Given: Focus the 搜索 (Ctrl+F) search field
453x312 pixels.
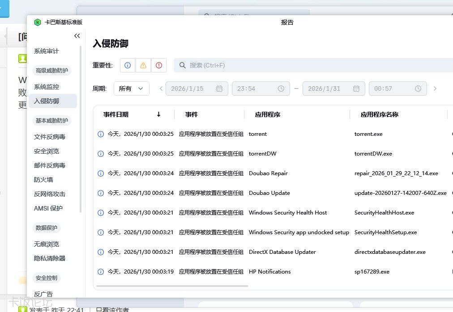Looking at the screenshot, I should click(x=313, y=65).
